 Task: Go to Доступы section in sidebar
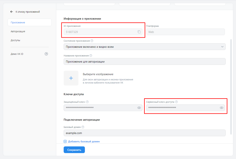coord(15,40)
